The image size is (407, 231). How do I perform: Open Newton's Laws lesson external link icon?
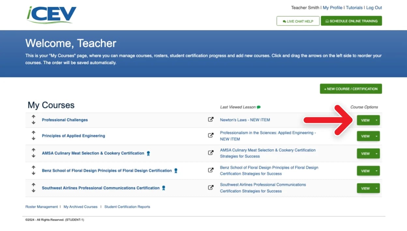click(x=211, y=120)
